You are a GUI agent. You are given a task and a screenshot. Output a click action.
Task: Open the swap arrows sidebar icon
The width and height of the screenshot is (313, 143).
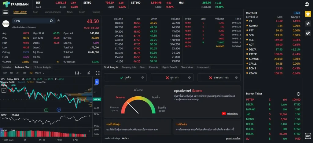click(308, 23)
